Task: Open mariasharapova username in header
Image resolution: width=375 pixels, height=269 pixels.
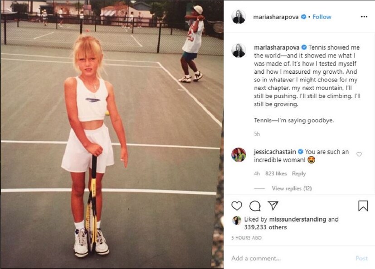Action: click(x=276, y=17)
